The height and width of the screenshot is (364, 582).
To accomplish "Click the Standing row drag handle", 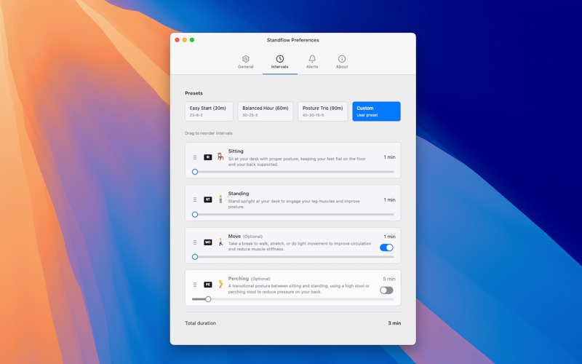I will tap(195, 199).
